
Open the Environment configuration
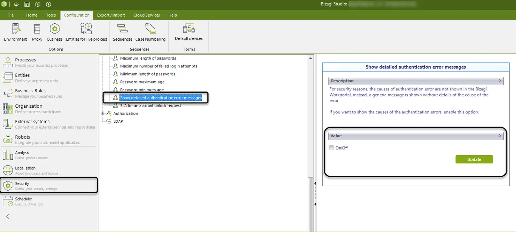pos(15,32)
